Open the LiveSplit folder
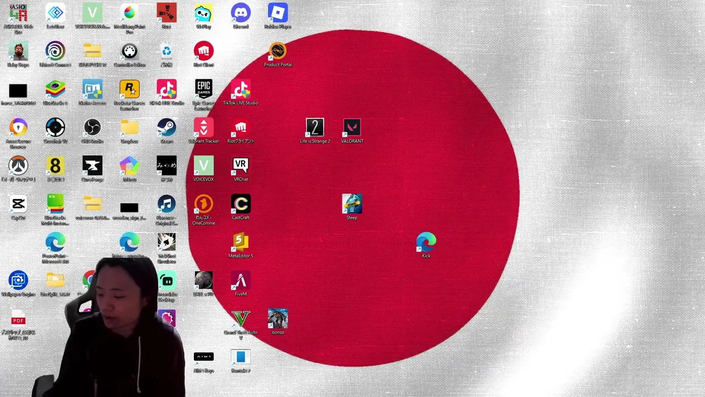 click(x=55, y=280)
